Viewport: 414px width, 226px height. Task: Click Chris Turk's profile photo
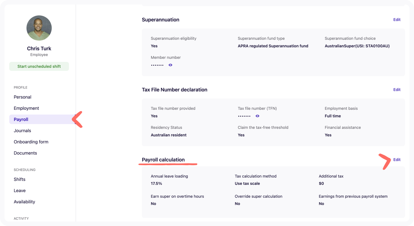click(x=39, y=28)
